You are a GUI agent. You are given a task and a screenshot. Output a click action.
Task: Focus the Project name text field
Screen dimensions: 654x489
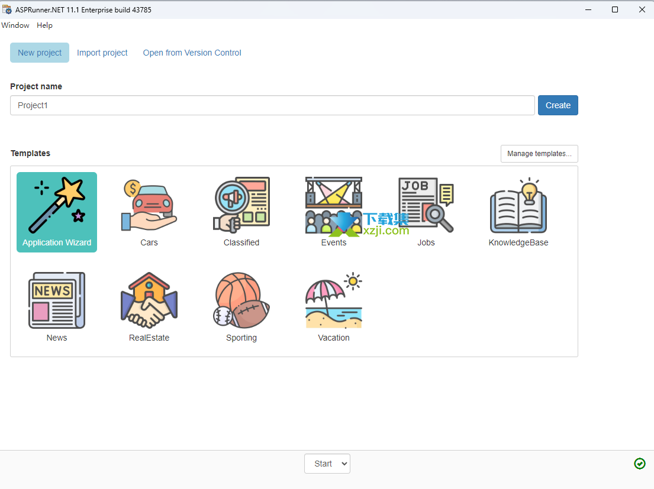click(272, 105)
